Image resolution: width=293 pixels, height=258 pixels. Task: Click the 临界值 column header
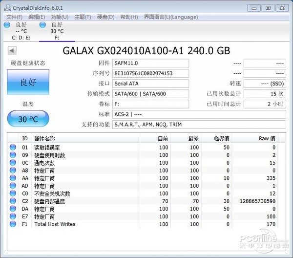click(x=216, y=139)
